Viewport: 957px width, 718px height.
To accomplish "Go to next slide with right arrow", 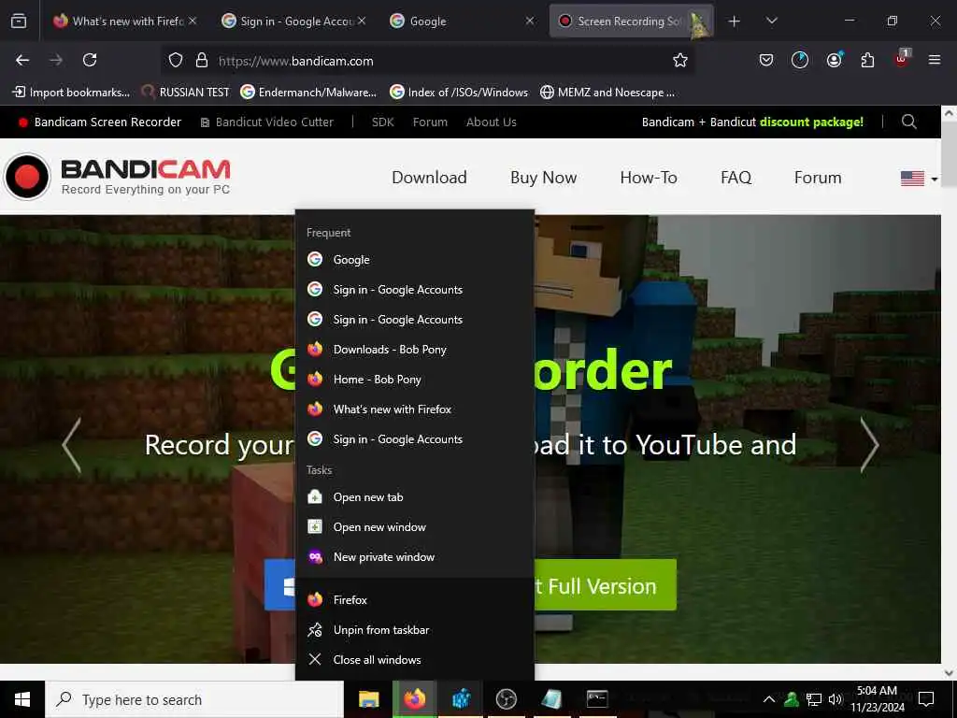I will (869, 445).
